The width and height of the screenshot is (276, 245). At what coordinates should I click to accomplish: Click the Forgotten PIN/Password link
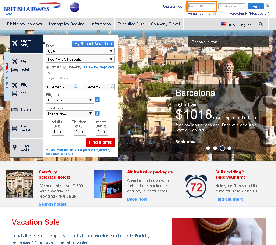(249, 14)
